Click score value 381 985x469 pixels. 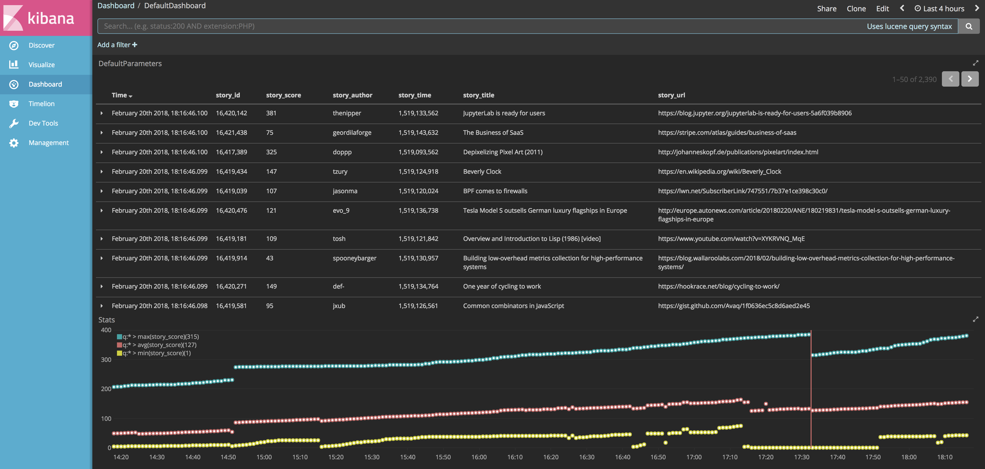[x=271, y=113]
